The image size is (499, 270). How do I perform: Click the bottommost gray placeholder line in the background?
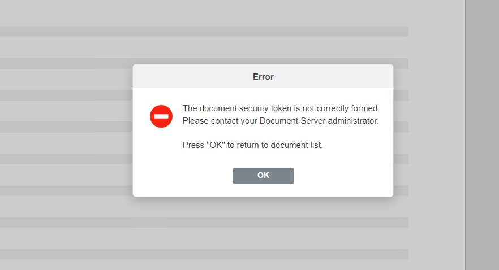pyautogui.click(x=204, y=254)
